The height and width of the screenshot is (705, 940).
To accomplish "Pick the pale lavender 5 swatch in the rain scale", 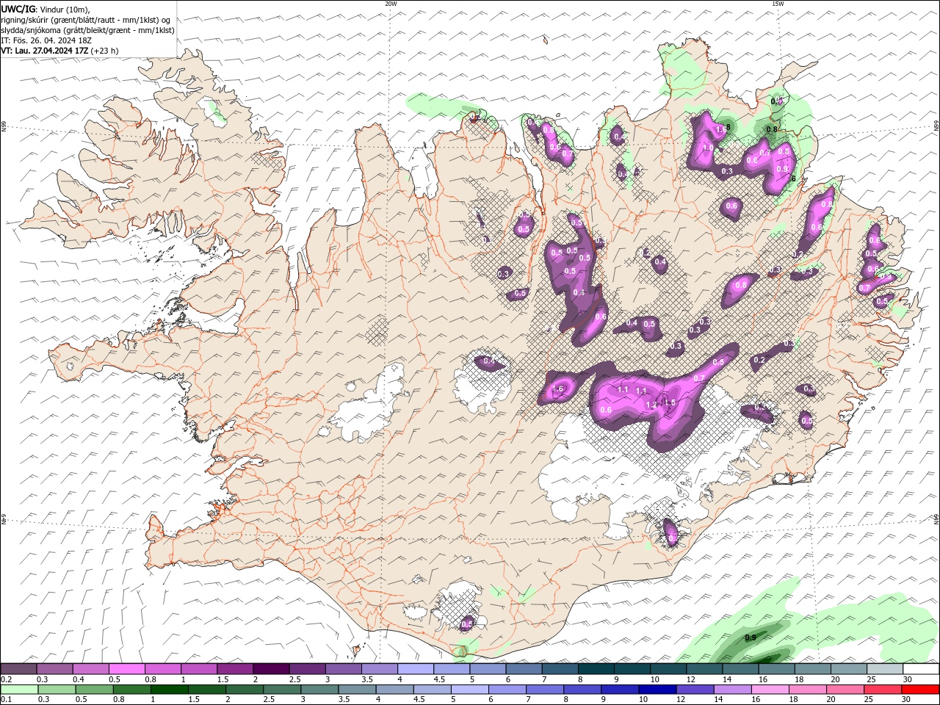I will 470,690.
